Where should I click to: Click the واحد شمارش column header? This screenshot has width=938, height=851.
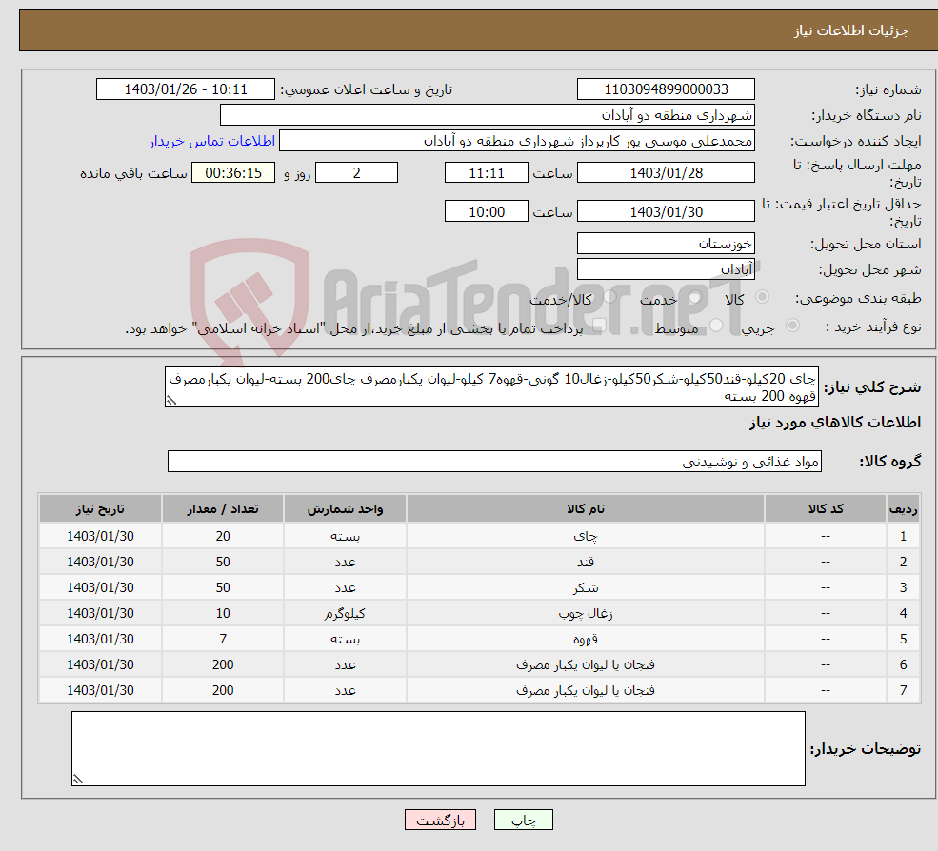tap(345, 509)
